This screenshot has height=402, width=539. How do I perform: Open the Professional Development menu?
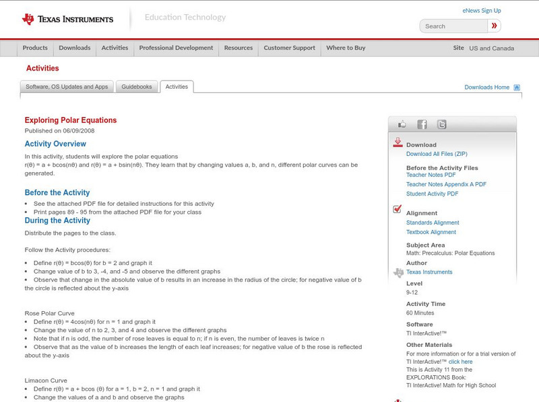coord(176,48)
